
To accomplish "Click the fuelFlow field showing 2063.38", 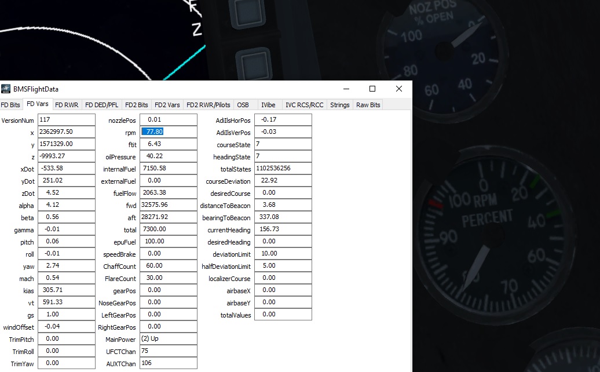I will 169,192.
